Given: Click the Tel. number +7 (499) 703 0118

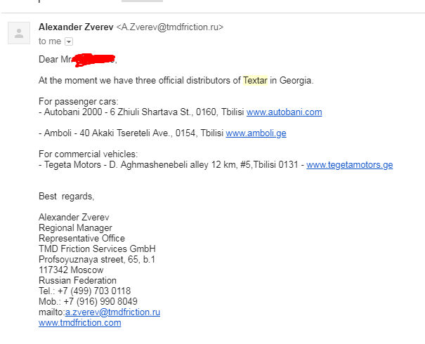Looking at the screenshot, I should coord(94,291).
